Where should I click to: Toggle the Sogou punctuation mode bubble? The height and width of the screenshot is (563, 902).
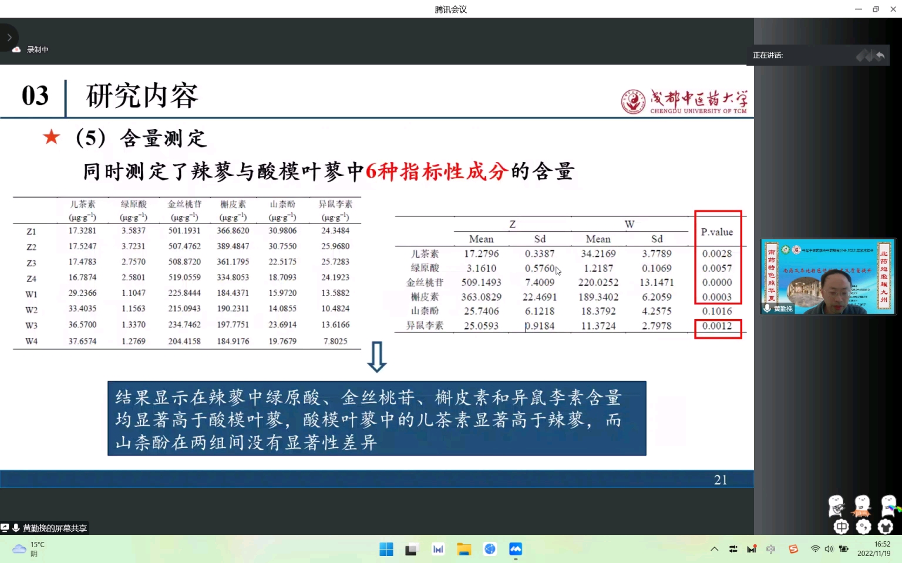point(863,527)
